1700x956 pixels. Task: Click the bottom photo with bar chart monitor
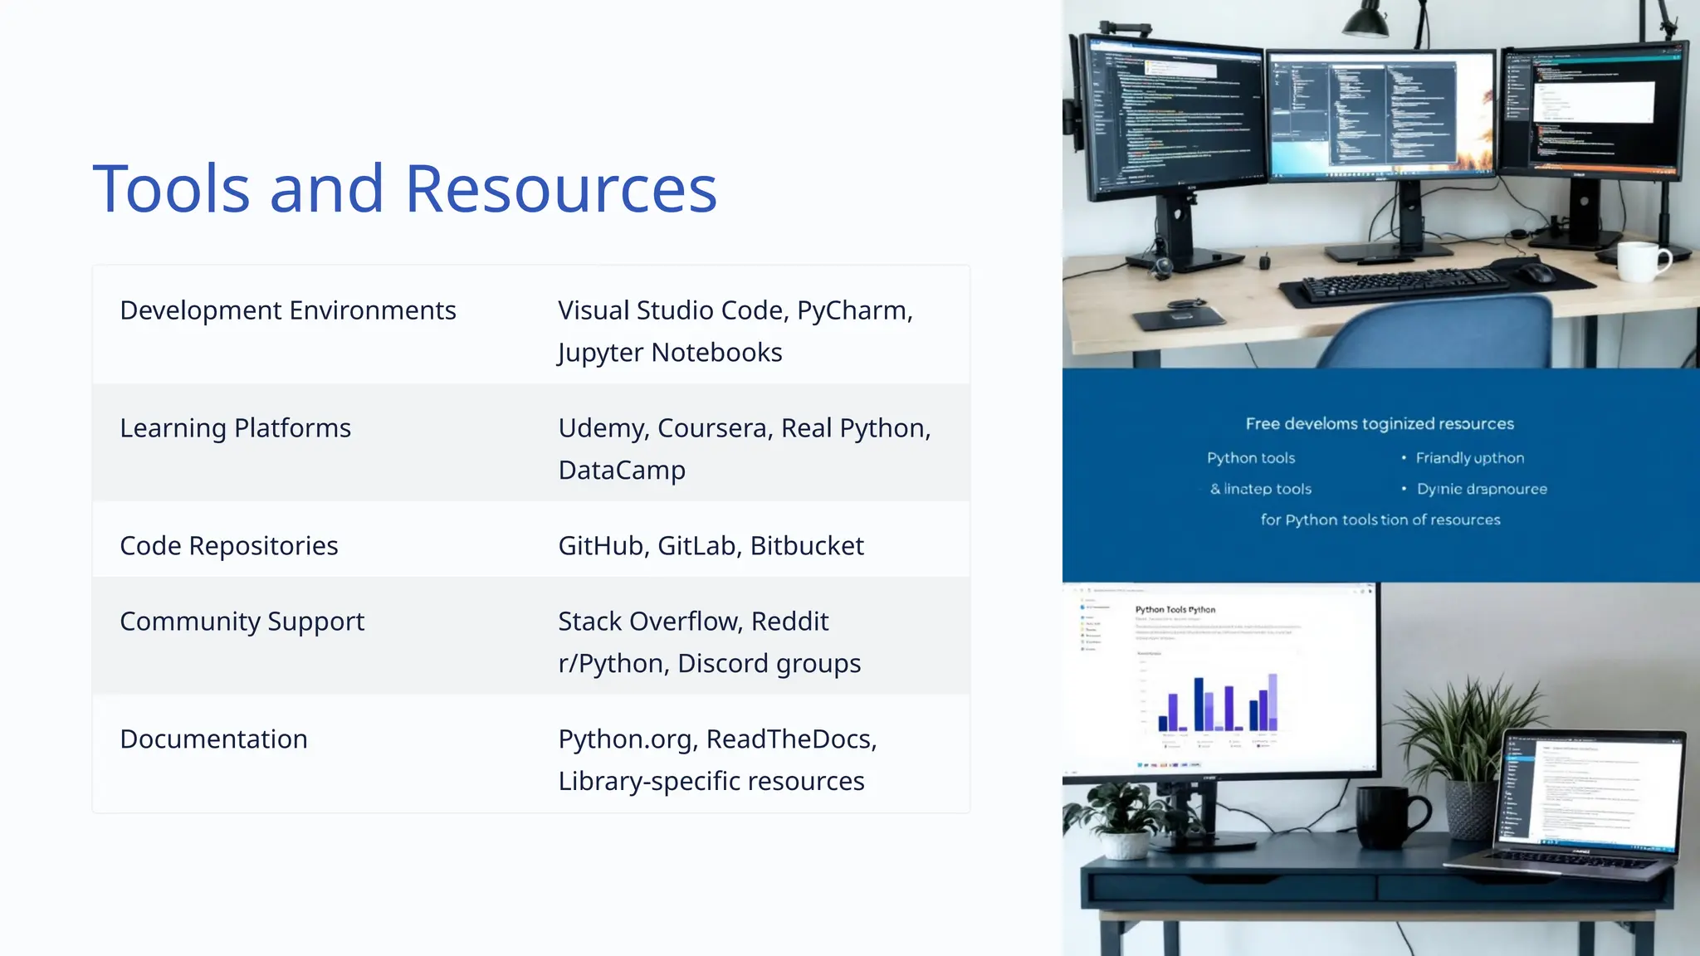pyautogui.click(x=1381, y=769)
